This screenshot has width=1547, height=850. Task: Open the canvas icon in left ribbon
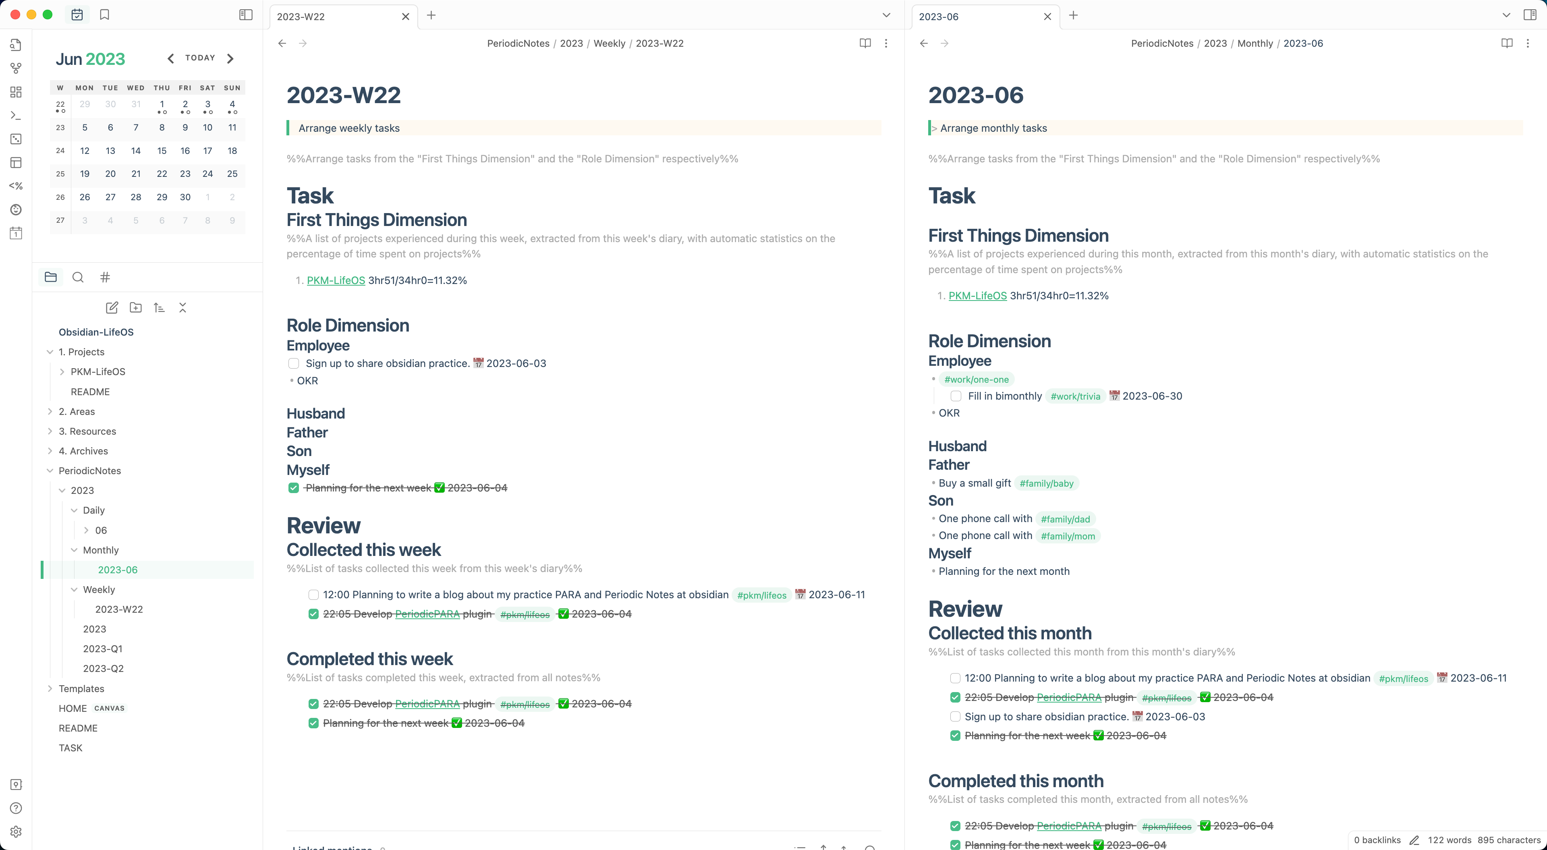(16, 92)
